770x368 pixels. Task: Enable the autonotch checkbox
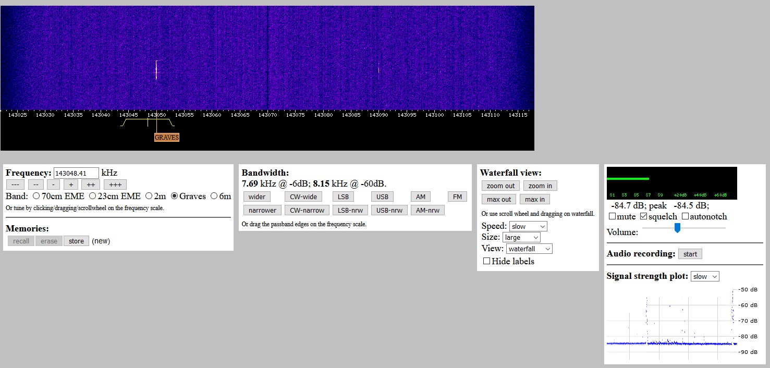click(x=685, y=216)
